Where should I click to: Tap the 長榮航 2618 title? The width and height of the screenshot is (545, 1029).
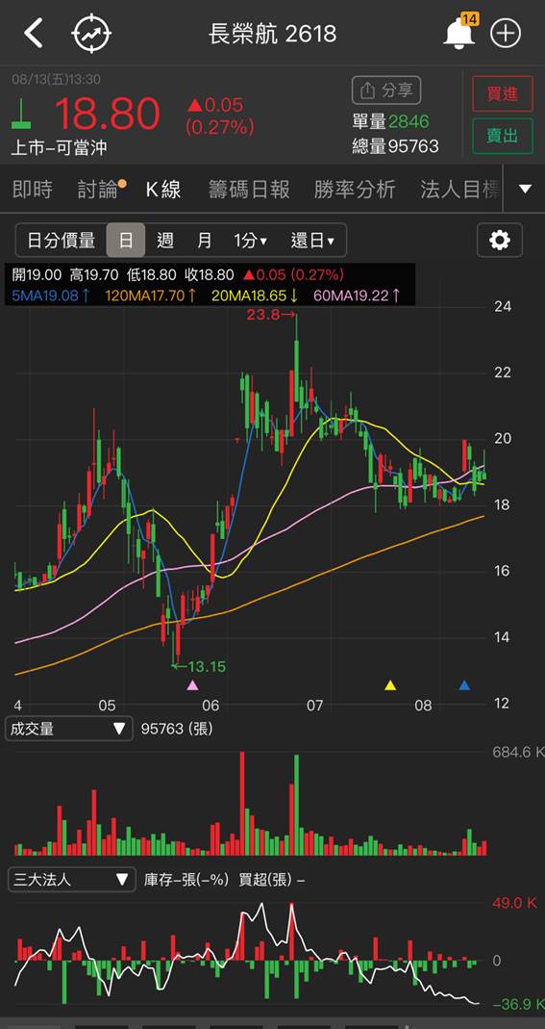[273, 34]
